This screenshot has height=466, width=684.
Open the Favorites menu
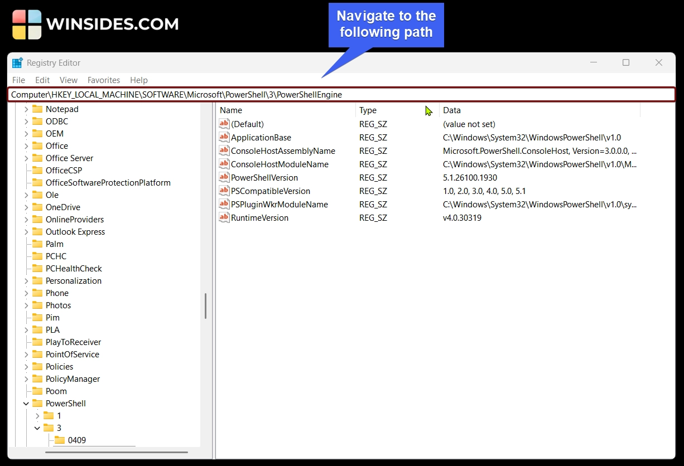[x=104, y=80]
